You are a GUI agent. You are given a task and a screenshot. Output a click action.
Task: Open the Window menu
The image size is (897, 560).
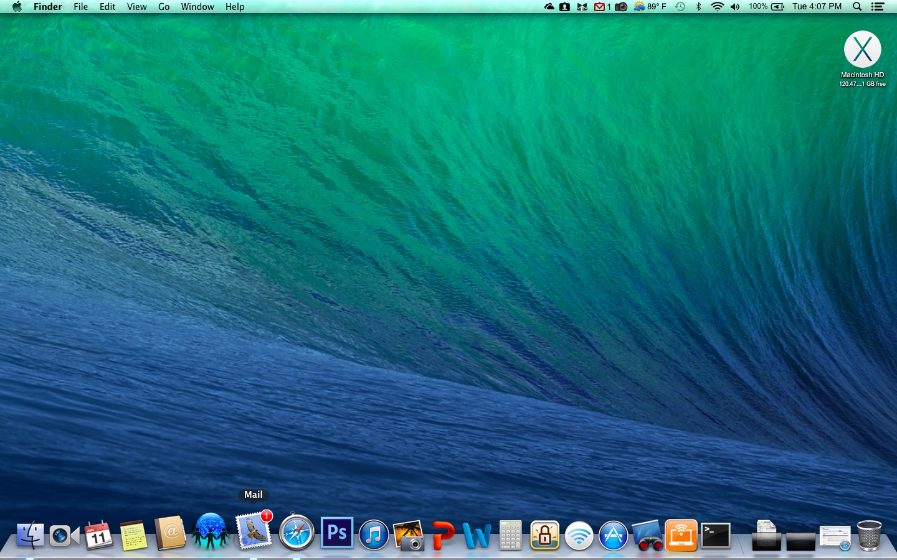197,7
